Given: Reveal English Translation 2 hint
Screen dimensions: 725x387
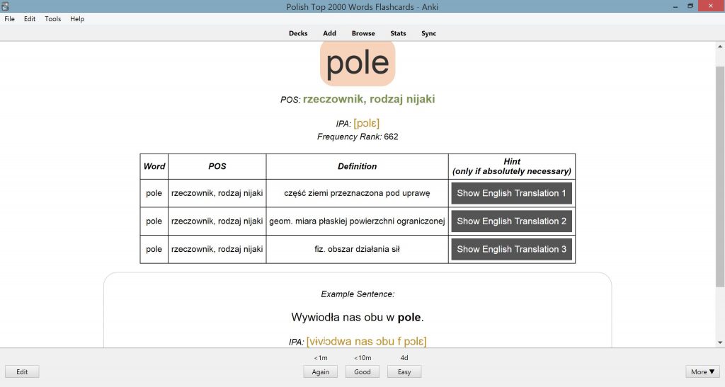Looking at the screenshot, I should pos(511,221).
